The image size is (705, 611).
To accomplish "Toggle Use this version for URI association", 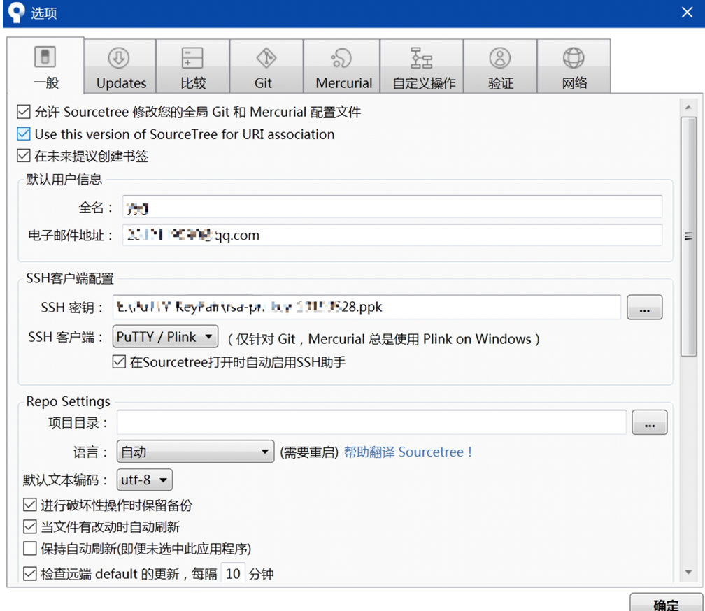I will click(23, 134).
